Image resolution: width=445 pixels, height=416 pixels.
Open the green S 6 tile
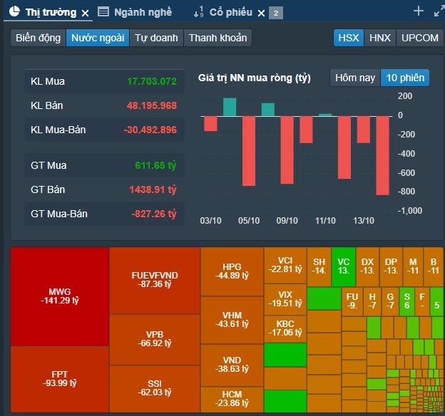pyautogui.click(x=407, y=301)
